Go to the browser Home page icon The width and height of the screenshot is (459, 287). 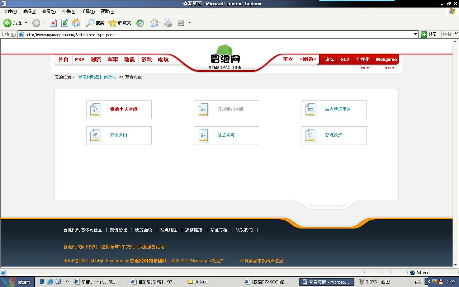[x=76, y=23]
